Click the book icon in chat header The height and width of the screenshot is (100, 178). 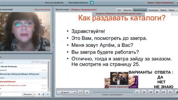(x=33, y=62)
